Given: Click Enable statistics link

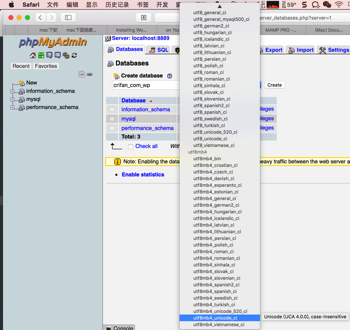Looking at the screenshot, I should point(143,174).
